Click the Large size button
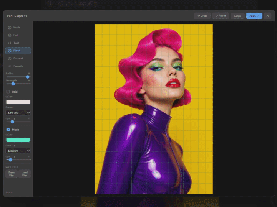Screen dimensions: 277x207 [237, 16]
